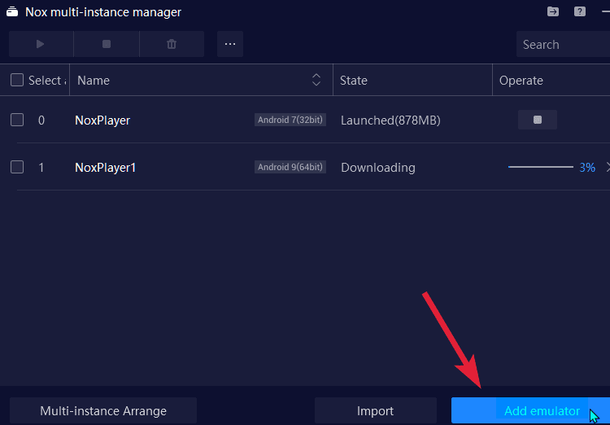Check the NoxPlayer row checkbox
The width and height of the screenshot is (610, 425).
pos(17,120)
